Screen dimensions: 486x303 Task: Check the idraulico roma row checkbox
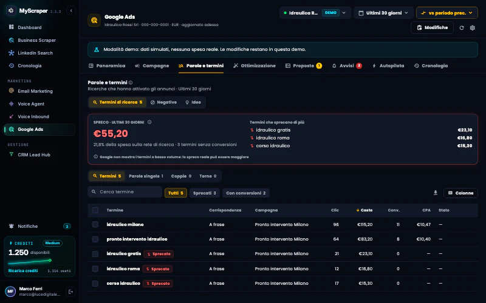tap(95, 268)
